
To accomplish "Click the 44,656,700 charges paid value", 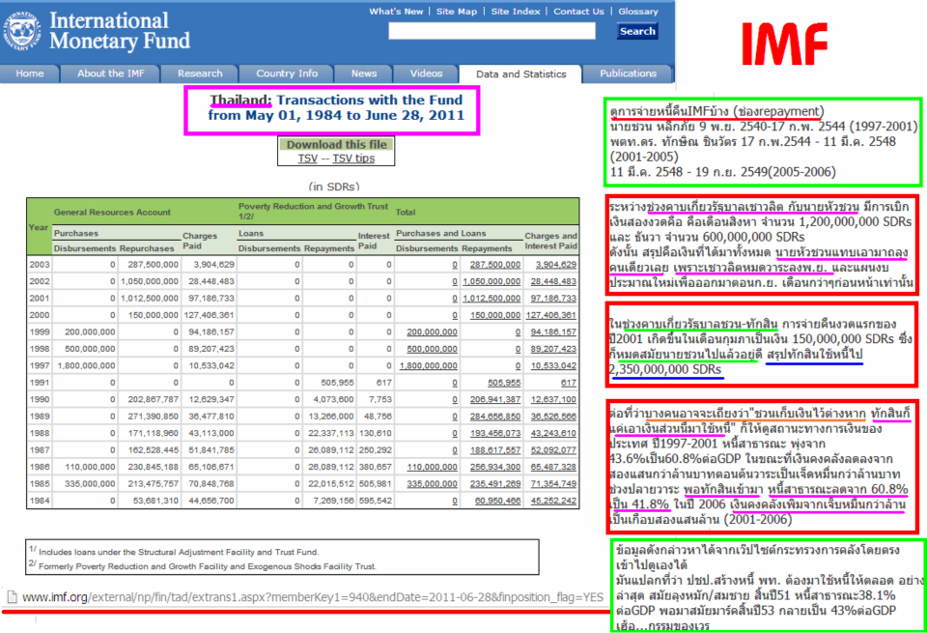I will point(211,501).
